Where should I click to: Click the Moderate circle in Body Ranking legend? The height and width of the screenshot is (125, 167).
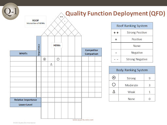tap(114, 85)
